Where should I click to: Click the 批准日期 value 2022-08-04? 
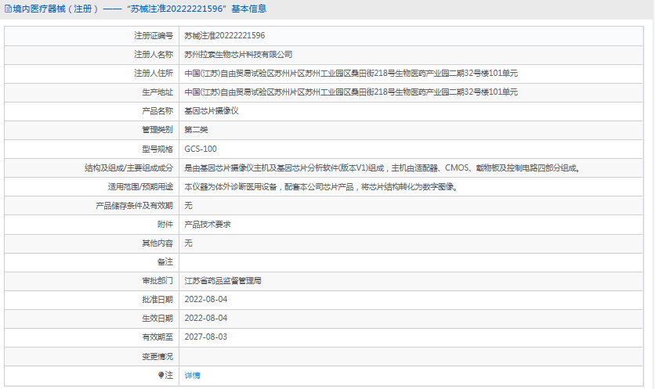click(x=205, y=299)
